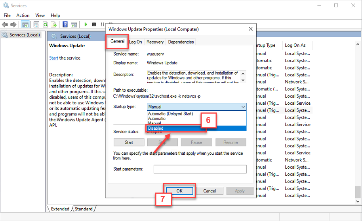Open the Properties toolbar icon
Image resolution: width=362 pixels, height=221 pixels.
tap(36, 25)
